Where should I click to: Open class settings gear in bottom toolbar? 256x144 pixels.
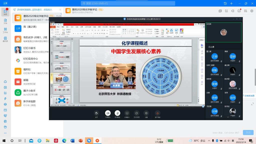[x=146, y=113]
